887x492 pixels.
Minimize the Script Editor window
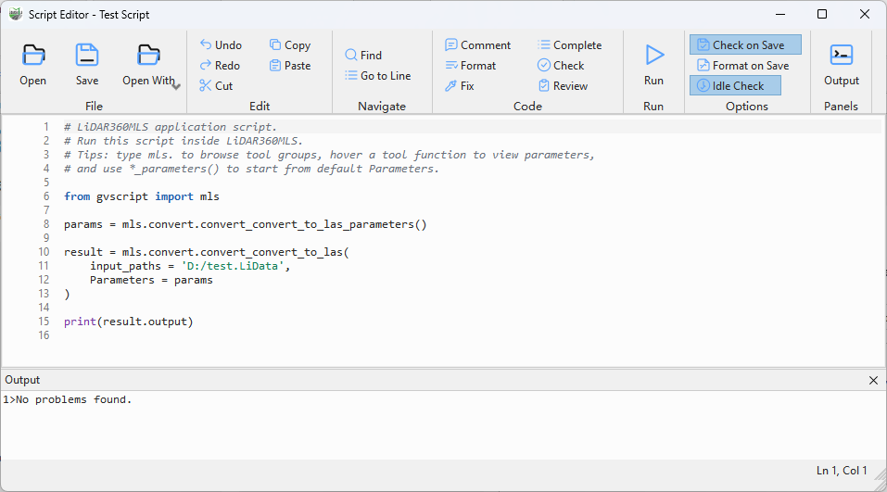coord(780,14)
